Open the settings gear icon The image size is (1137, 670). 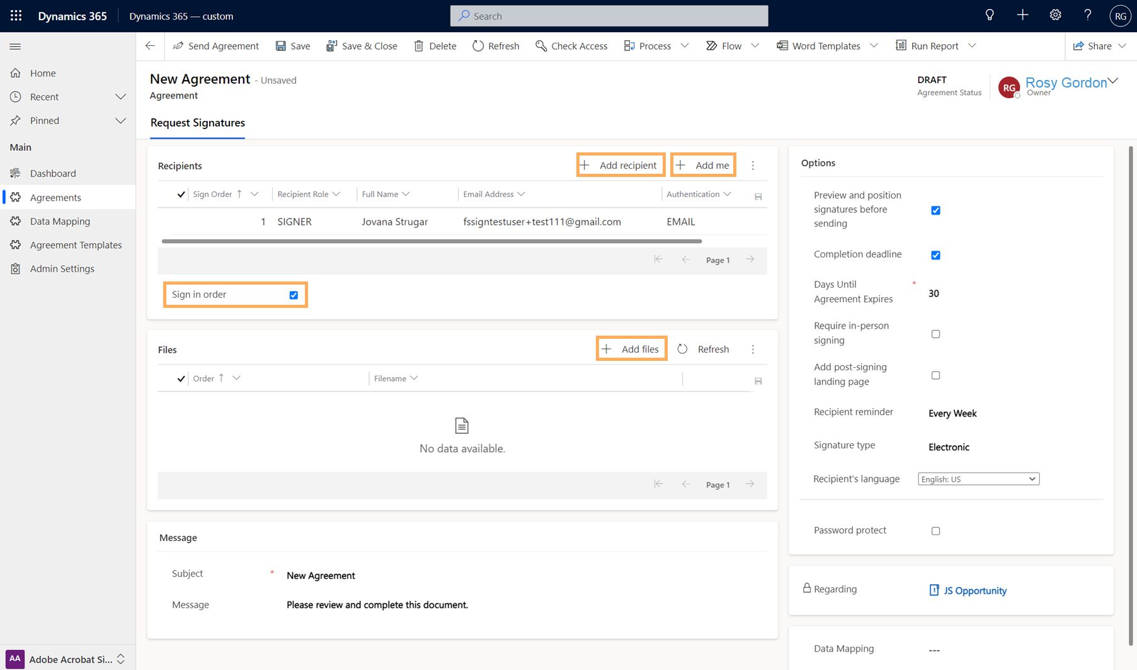[x=1055, y=16]
